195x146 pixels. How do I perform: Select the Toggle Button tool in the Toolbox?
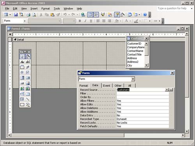(x=28, y=67)
